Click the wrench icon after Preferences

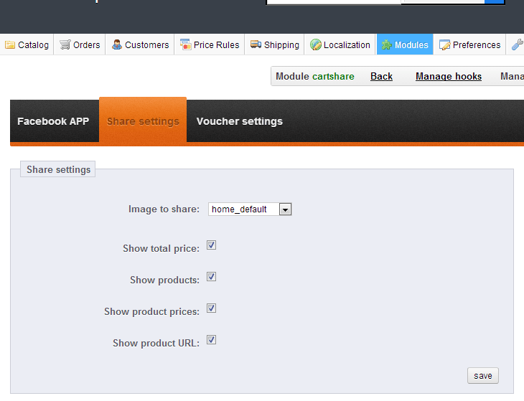(517, 44)
